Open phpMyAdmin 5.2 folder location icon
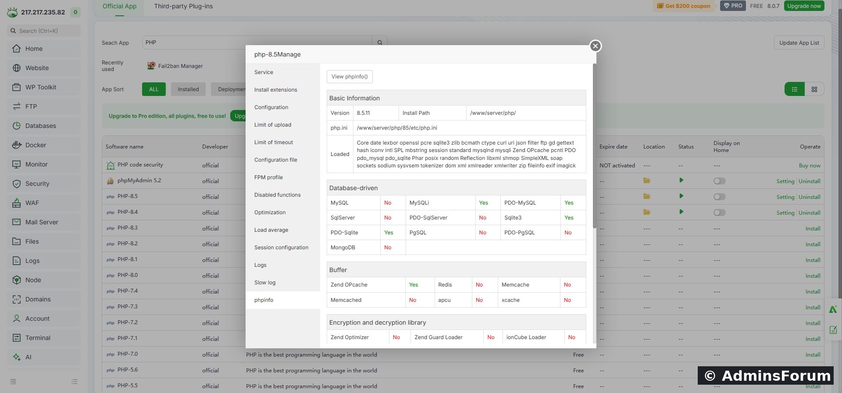The height and width of the screenshot is (393, 842). point(646,181)
